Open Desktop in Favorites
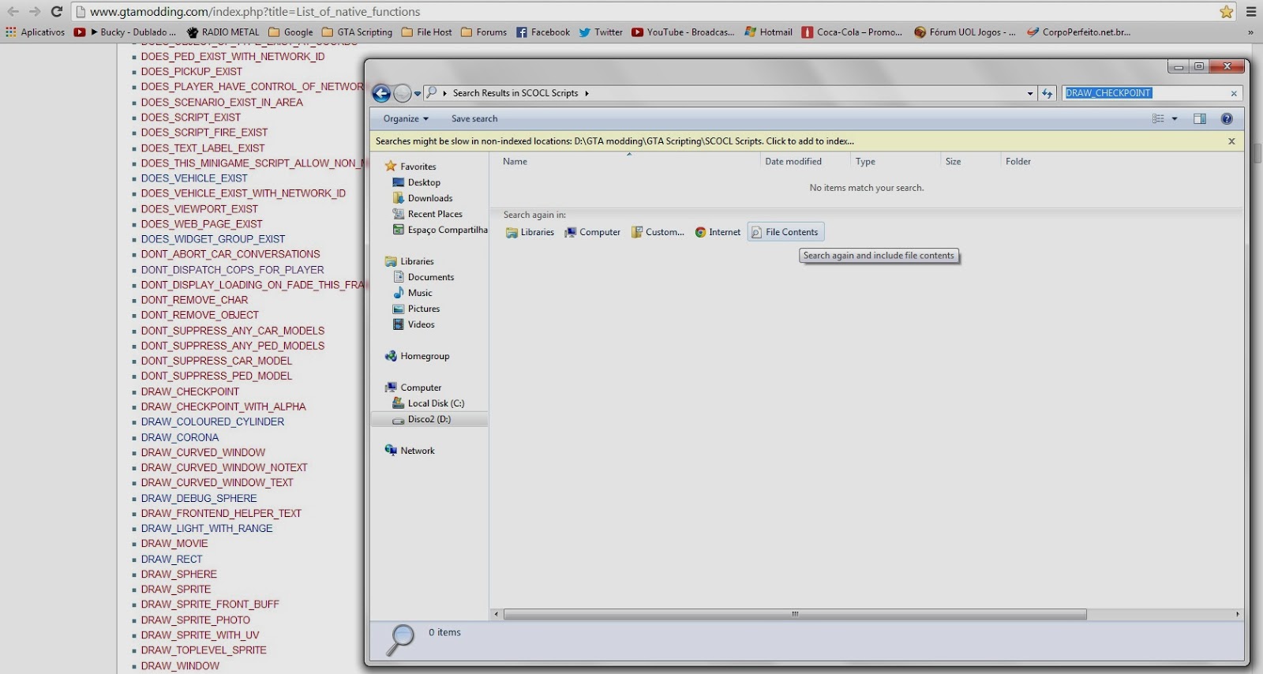 (417, 182)
